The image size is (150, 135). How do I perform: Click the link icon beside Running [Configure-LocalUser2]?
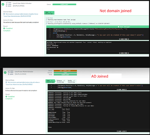[46, 23]
